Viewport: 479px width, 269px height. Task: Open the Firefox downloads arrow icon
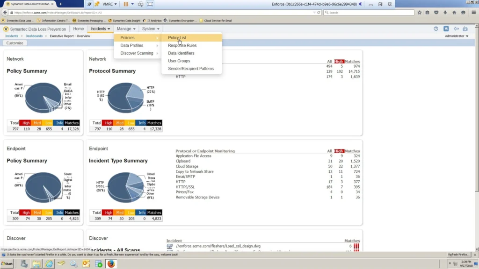445,13
